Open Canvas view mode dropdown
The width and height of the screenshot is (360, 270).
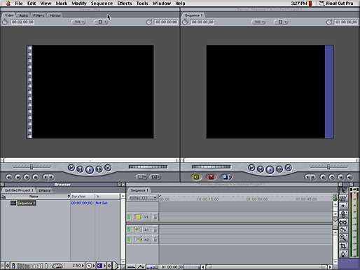point(281,22)
